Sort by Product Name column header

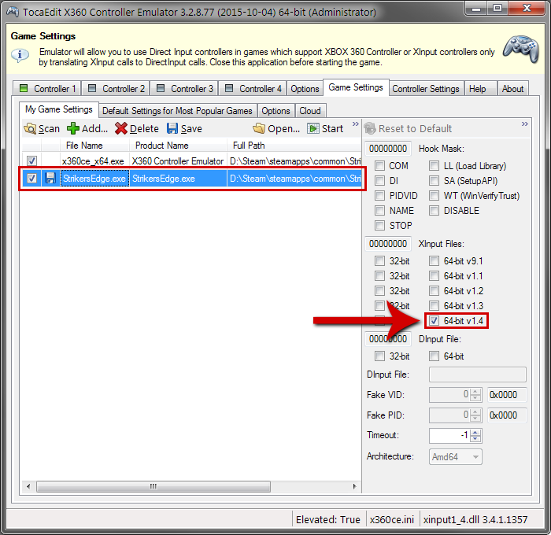179,145
